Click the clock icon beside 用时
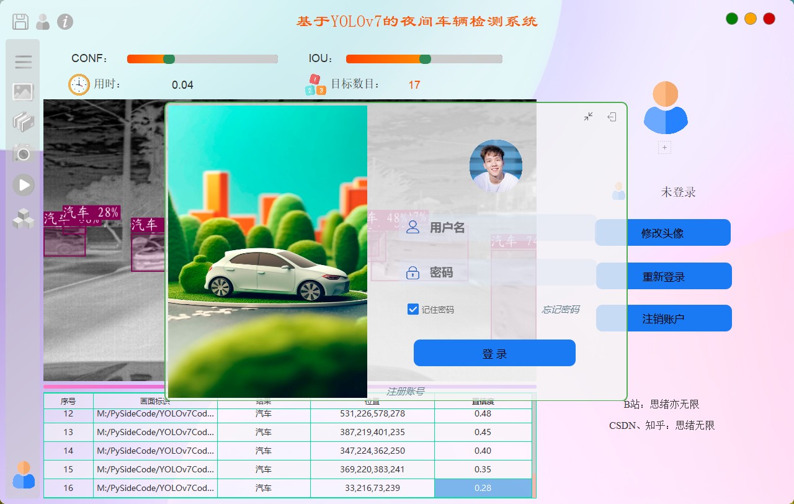The image size is (794, 504). pyautogui.click(x=79, y=84)
